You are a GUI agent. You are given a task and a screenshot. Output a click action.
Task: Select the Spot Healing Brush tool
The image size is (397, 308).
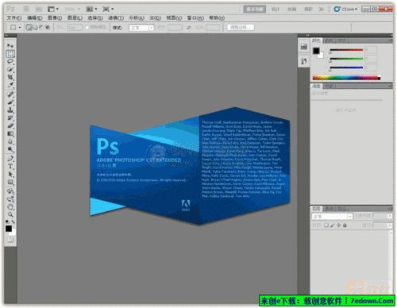pyautogui.click(x=10, y=94)
